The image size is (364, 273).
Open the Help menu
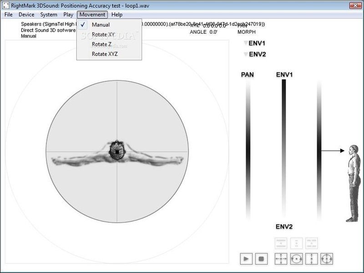pos(117,15)
